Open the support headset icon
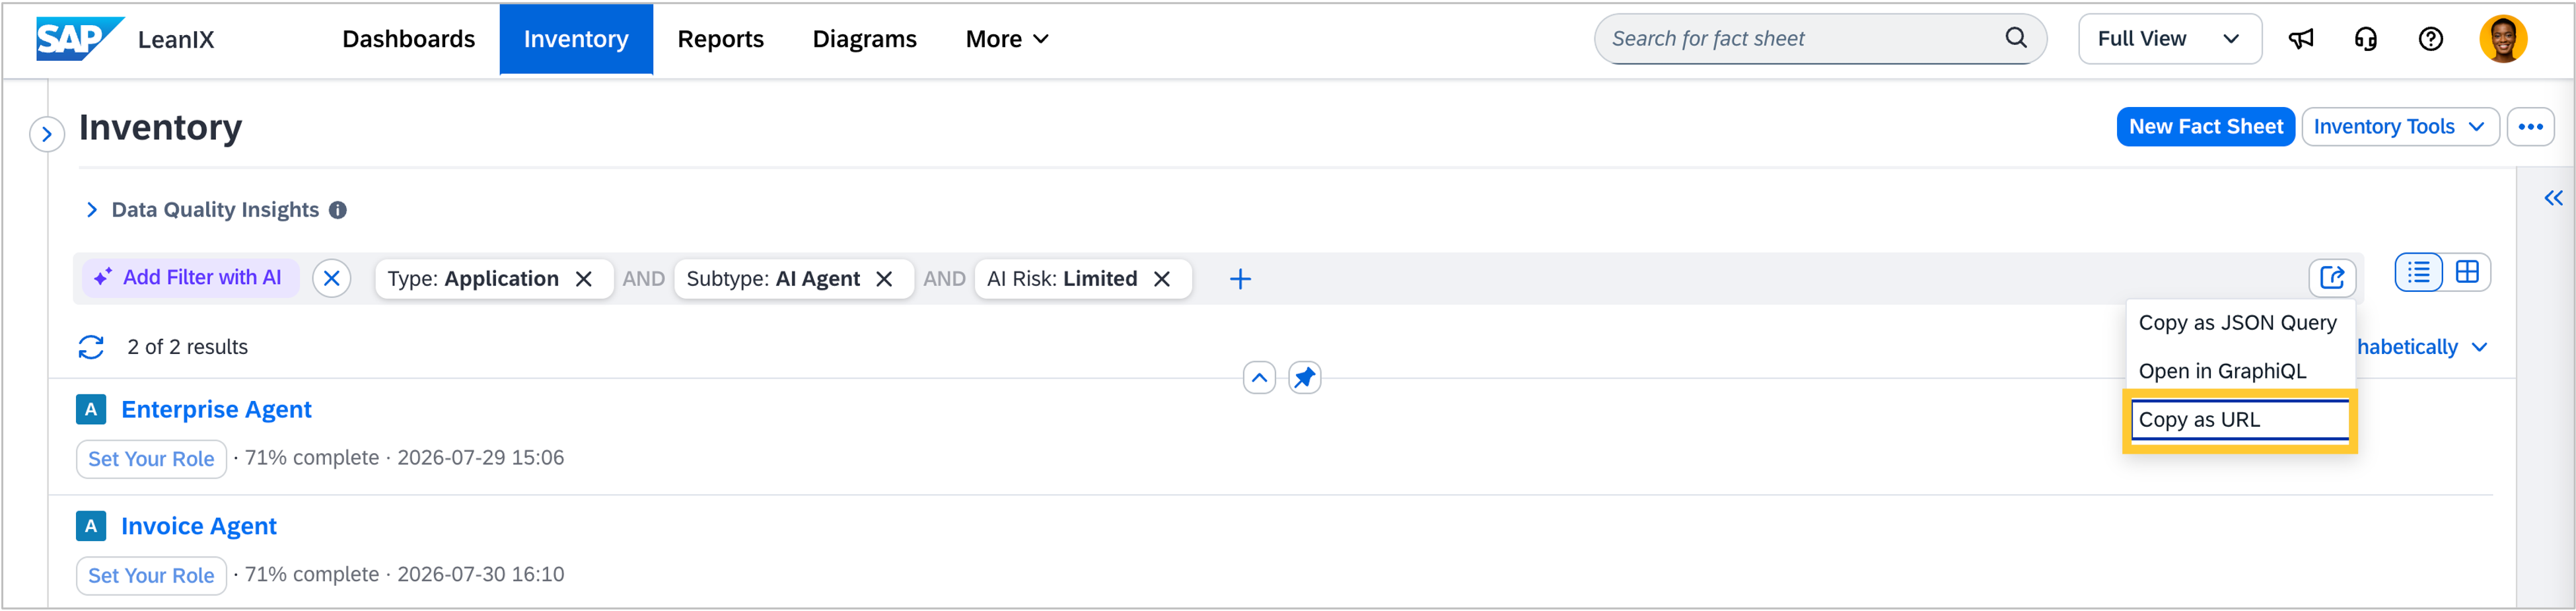The image size is (2576, 611). point(2365,39)
